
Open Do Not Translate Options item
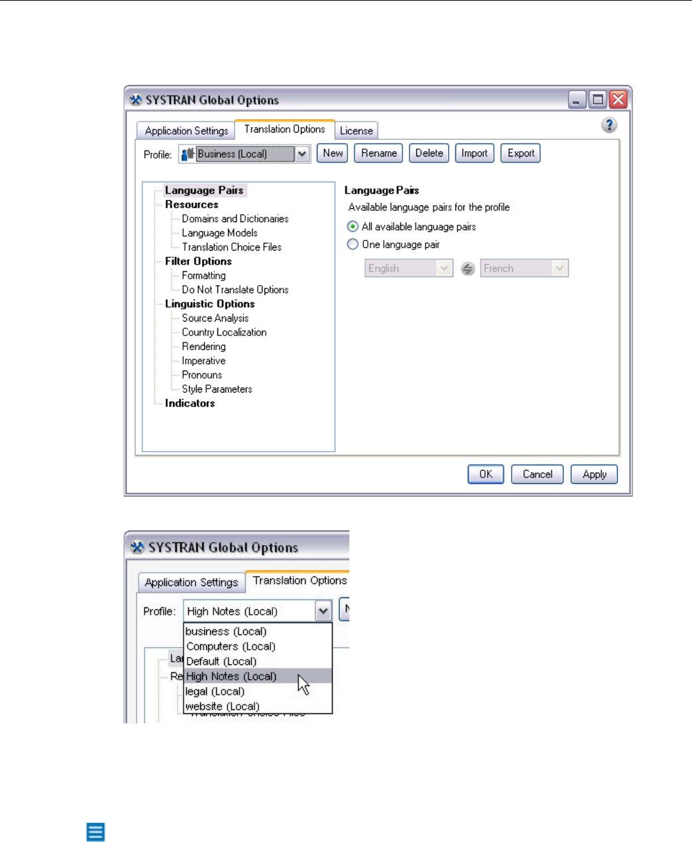(235, 290)
